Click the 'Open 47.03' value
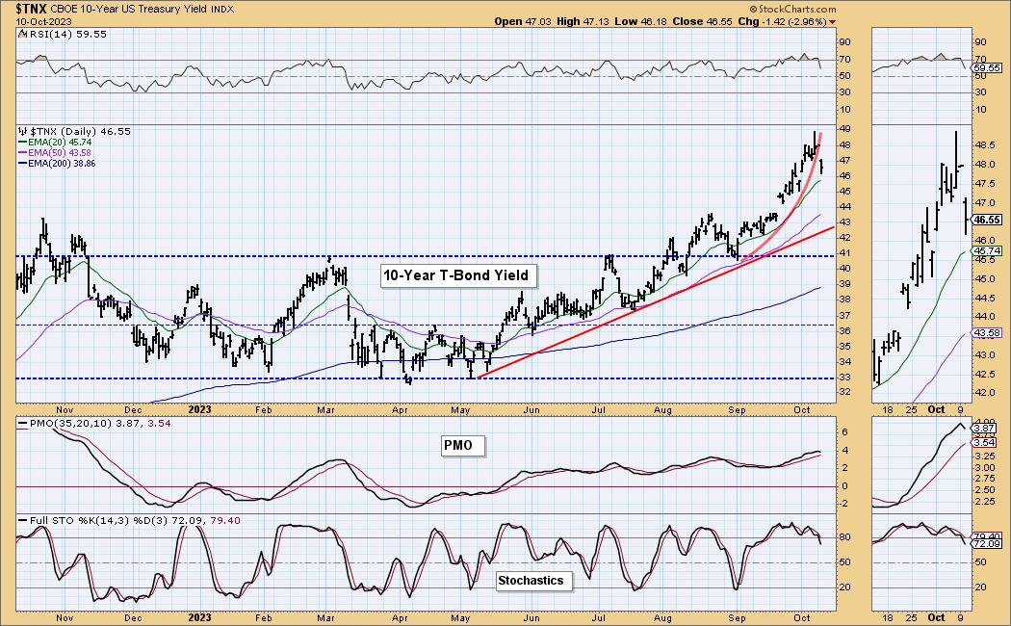The height and width of the screenshot is (626, 1011). click(523, 21)
